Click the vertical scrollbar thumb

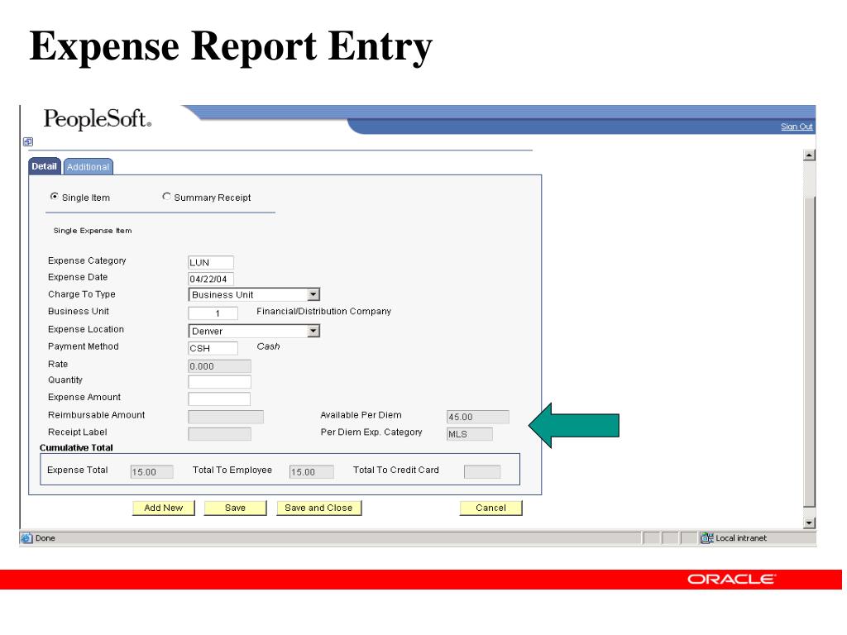point(809,352)
